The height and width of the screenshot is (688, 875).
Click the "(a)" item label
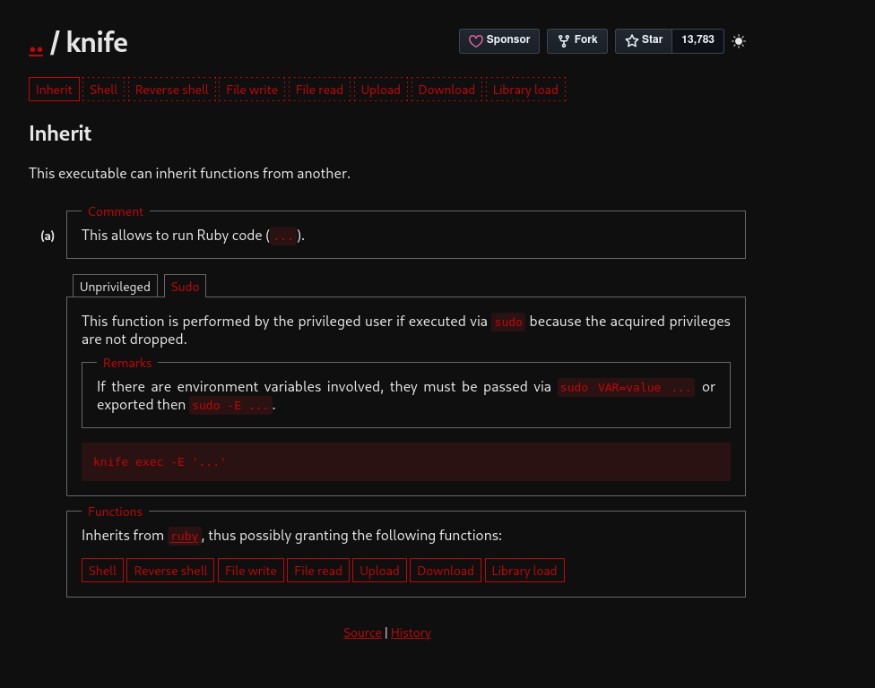48,236
